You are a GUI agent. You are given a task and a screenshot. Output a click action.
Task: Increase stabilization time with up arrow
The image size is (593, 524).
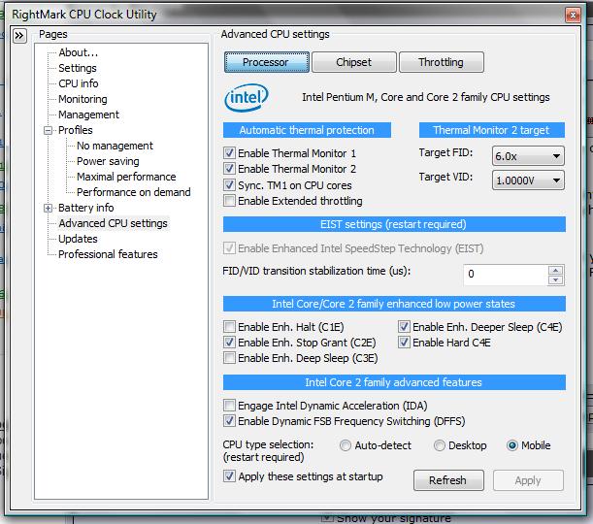coord(555,270)
